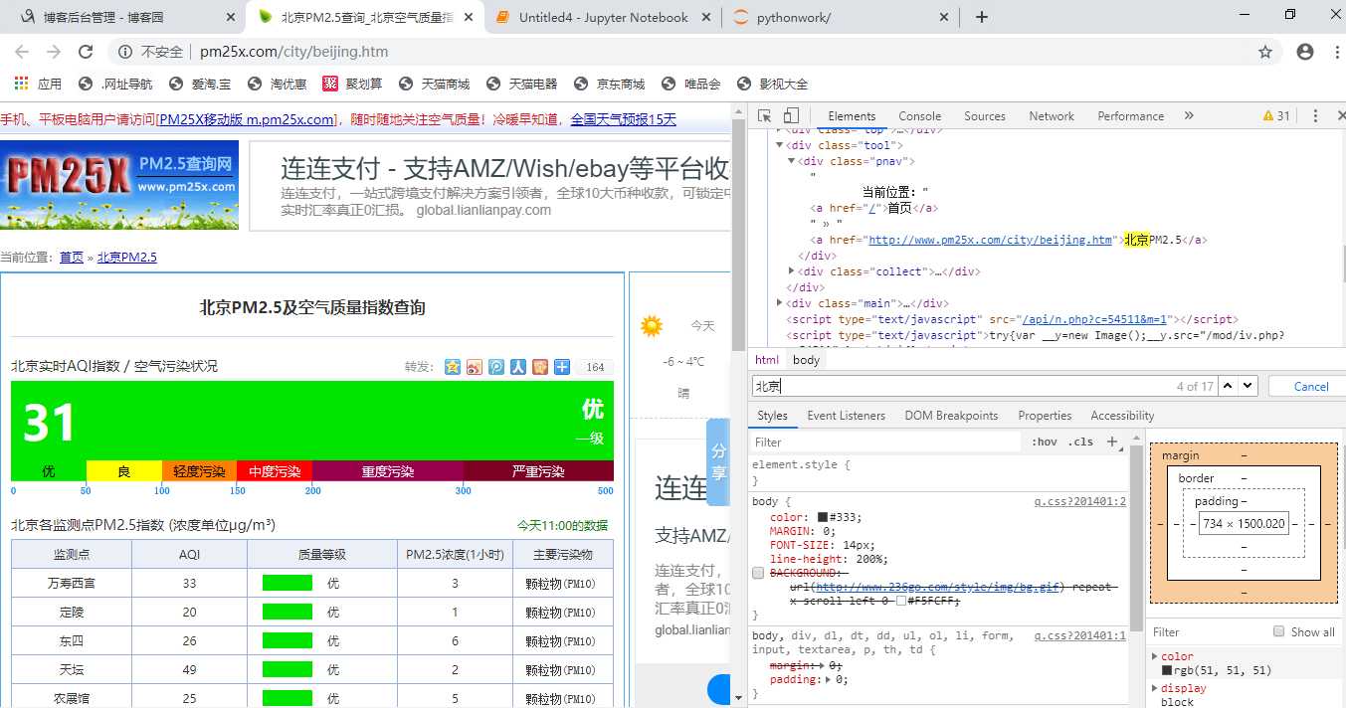The width and height of the screenshot is (1346, 708).
Task: Switch to Event Listeners pane
Action: tap(846, 416)
